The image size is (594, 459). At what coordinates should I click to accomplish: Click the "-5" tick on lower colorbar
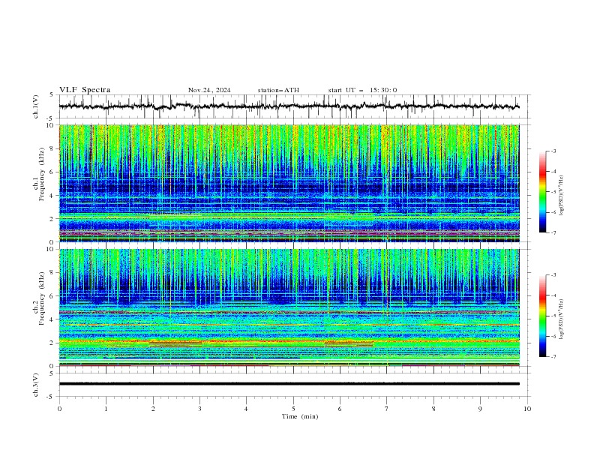click(x=553, y=316)
